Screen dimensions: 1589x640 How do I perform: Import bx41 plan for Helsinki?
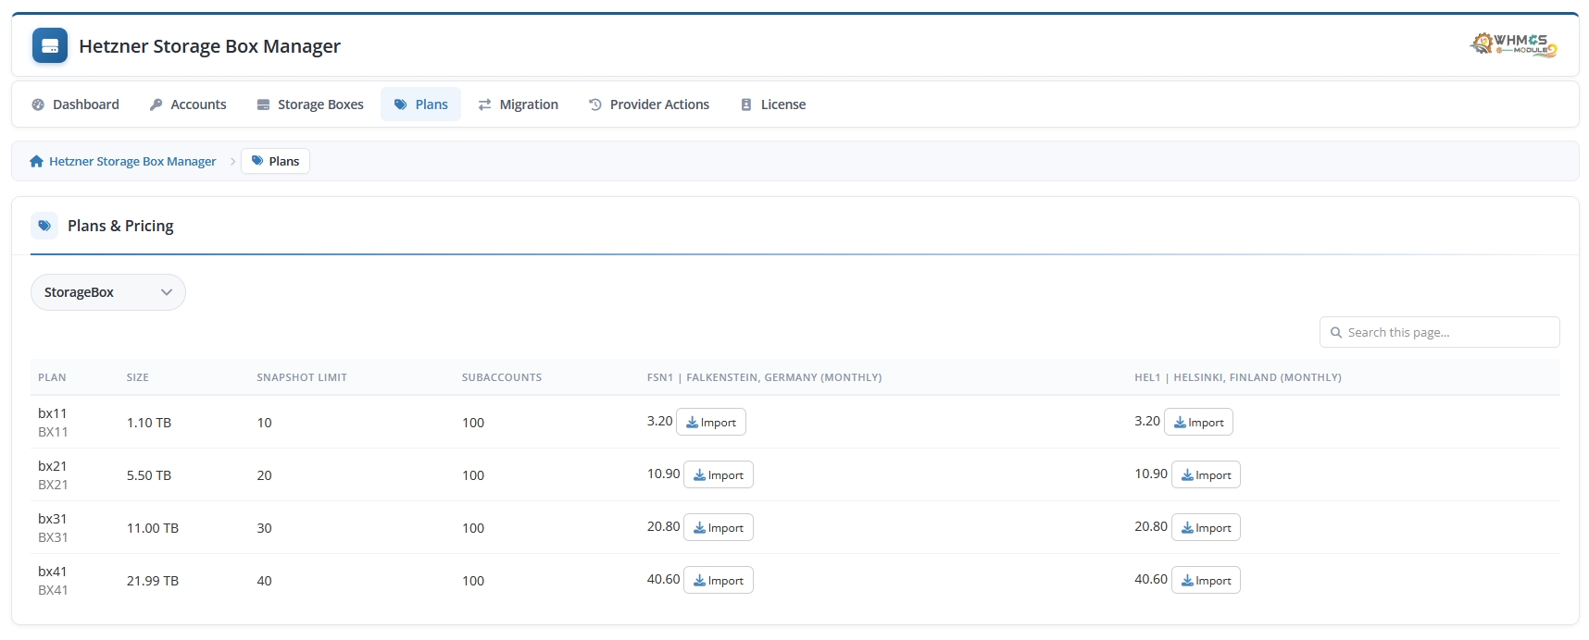coord(1207,580)
